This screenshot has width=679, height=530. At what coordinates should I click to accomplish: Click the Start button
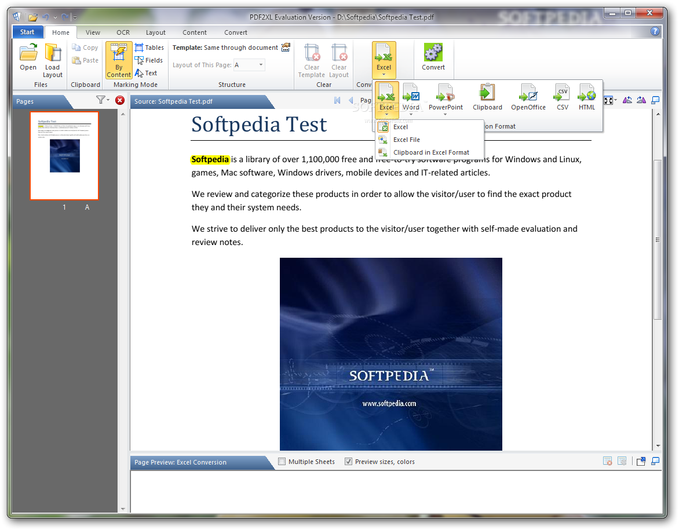pos(27,32)
